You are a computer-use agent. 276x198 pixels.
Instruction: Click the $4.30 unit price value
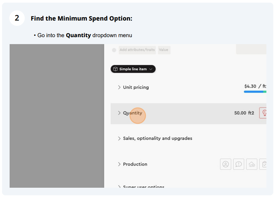pyautogui.click(x=250, y=86)
